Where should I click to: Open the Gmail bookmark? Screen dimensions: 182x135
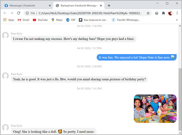pyautogui.click(x=24, y=20)
